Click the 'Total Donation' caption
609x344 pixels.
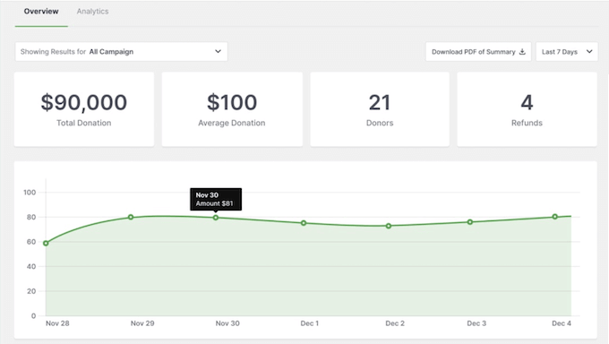84,123
